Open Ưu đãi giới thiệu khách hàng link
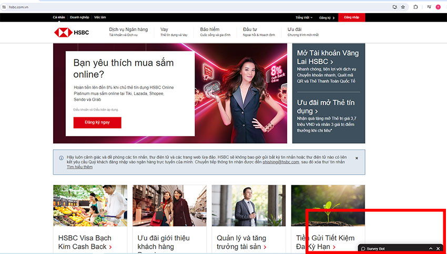Screen dimensions: 447x254 pos(164,242)
